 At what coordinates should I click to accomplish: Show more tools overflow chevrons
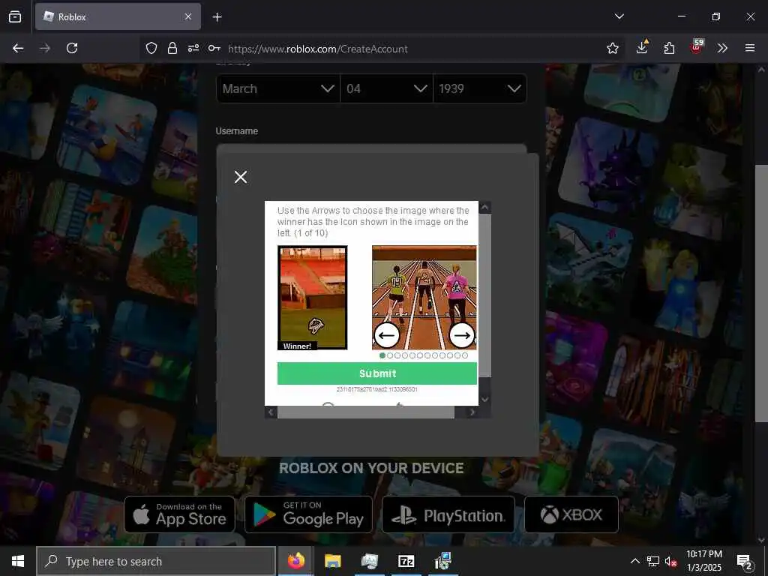722,48
